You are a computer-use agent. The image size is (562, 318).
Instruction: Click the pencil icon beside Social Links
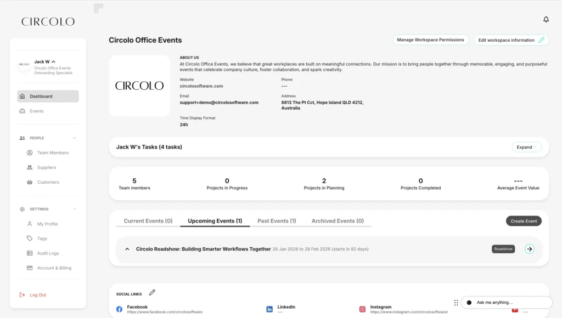point(152,293)
